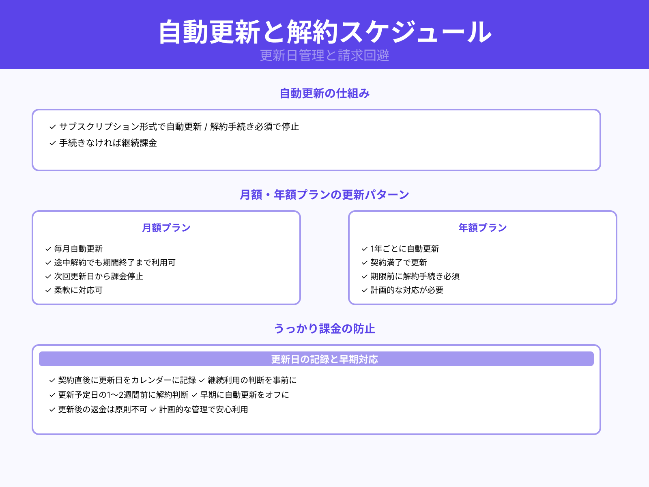Select the 「月額プラン」 card header
This screenshot has height=487, width=649.
(x=166, y=228)
